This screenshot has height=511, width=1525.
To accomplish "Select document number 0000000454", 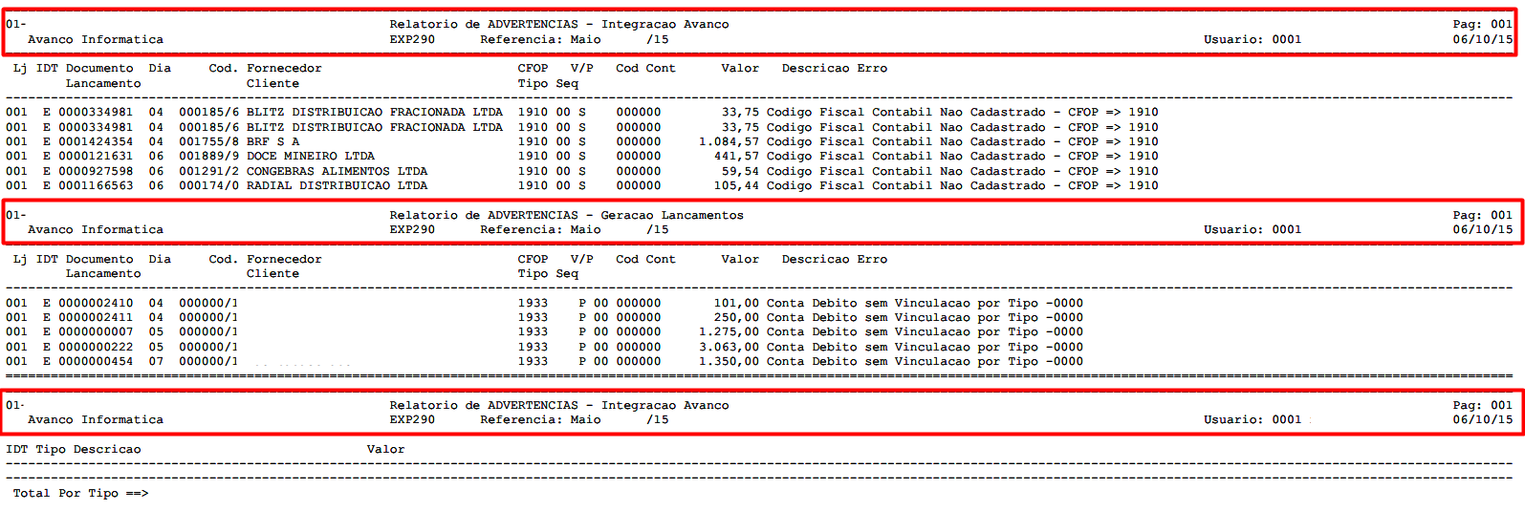I will pos(96,361).
